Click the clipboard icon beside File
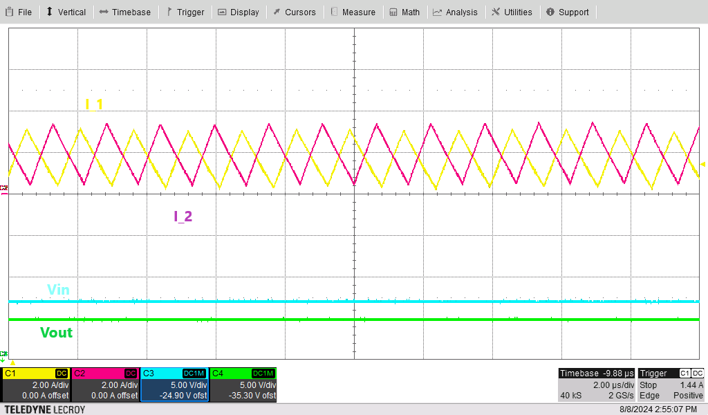 [9, 12]
